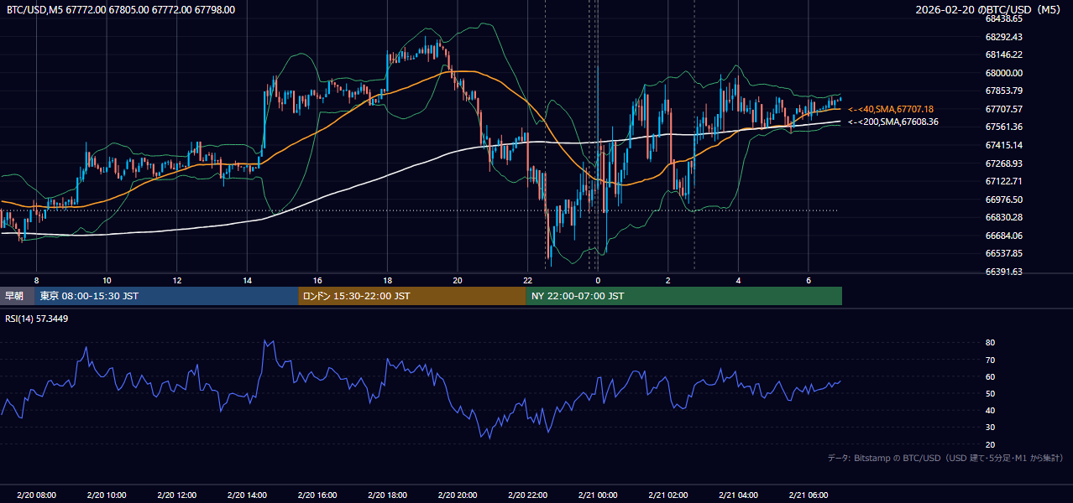Click price axis value 66684.06
This screenshot has width=1073, height=503.
coord(1003,236)
